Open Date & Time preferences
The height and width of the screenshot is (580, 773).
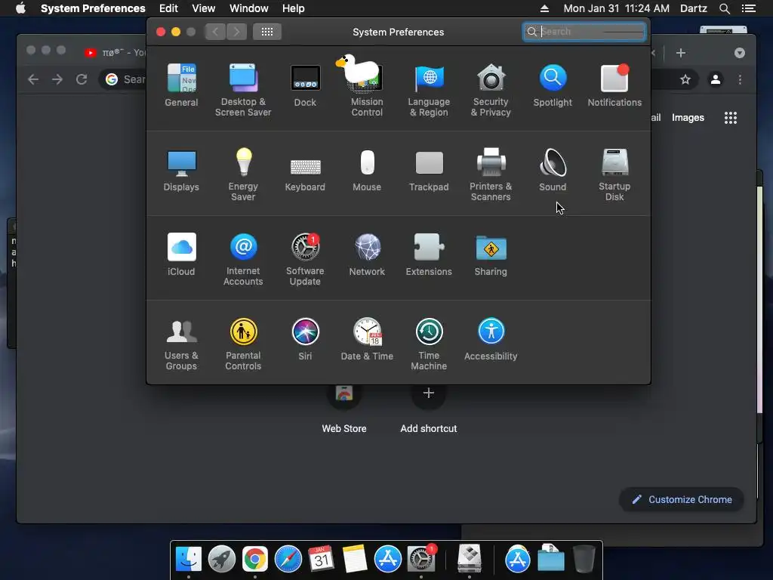(367, 339)
